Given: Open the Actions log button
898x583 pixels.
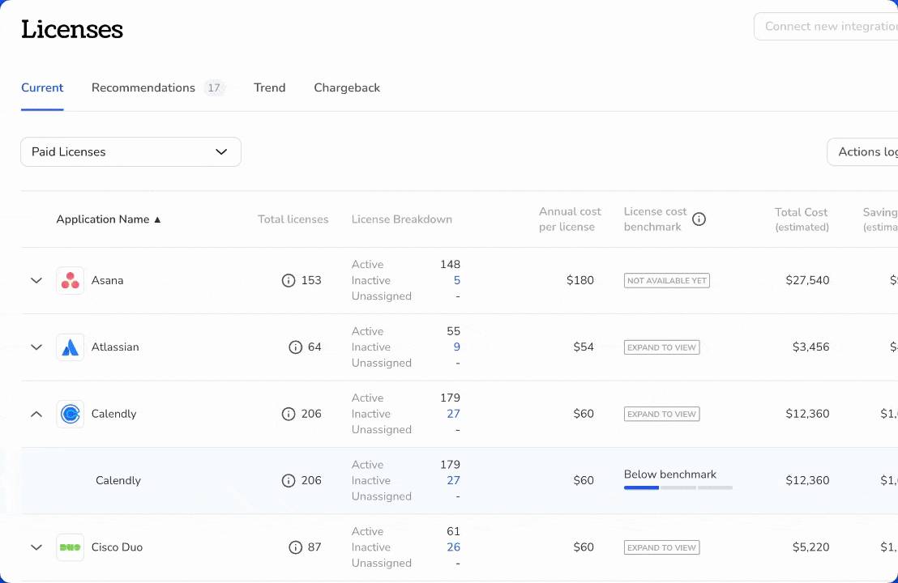Looking at the screenshot, I should tap(862, 151).
